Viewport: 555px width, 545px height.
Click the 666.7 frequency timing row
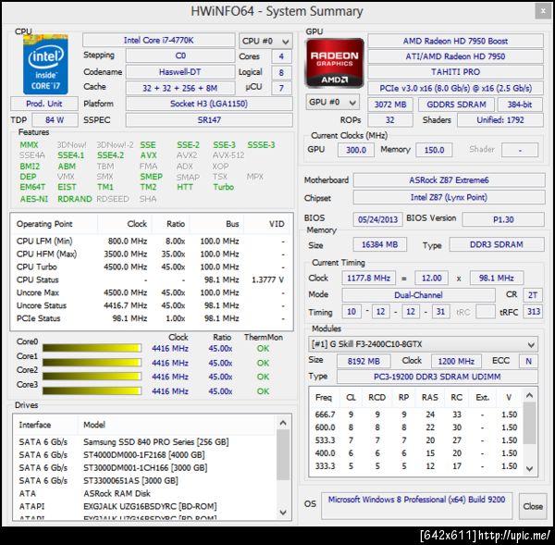click(x=416, y=415)
